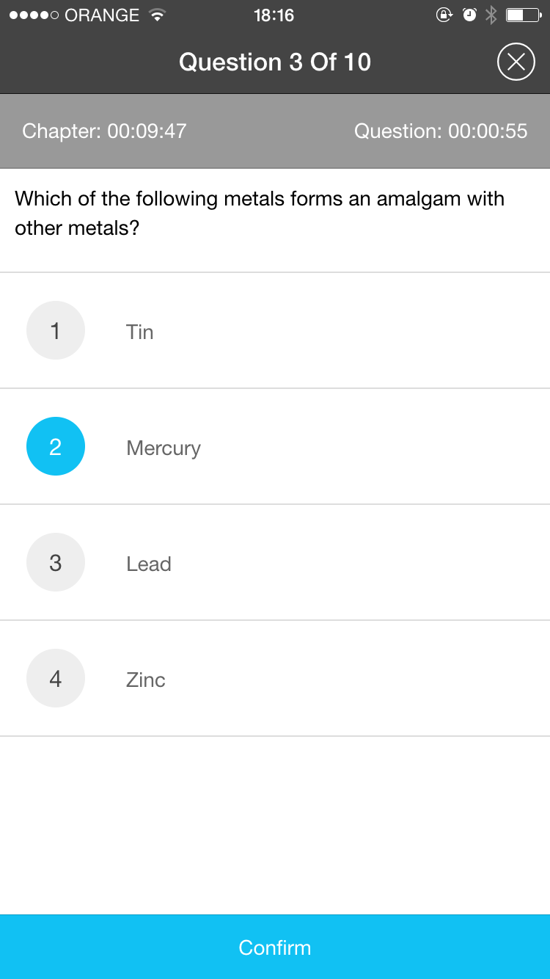Image resolution: width=550 pixels, height=979 pixels.
Task: Select the Lead answer text
Action: (148, 564)
